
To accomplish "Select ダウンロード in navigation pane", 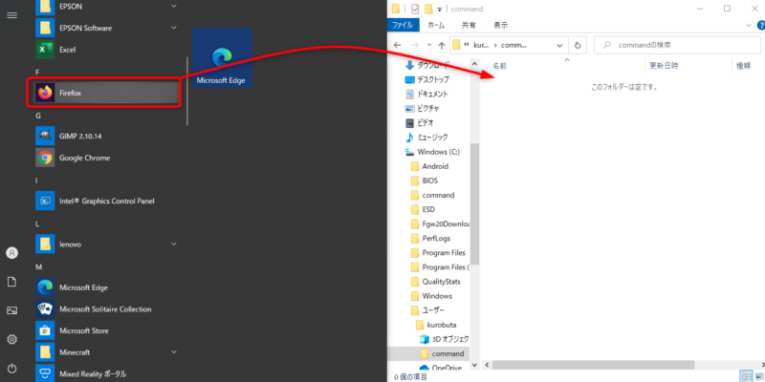I will (x=432, y=65).
